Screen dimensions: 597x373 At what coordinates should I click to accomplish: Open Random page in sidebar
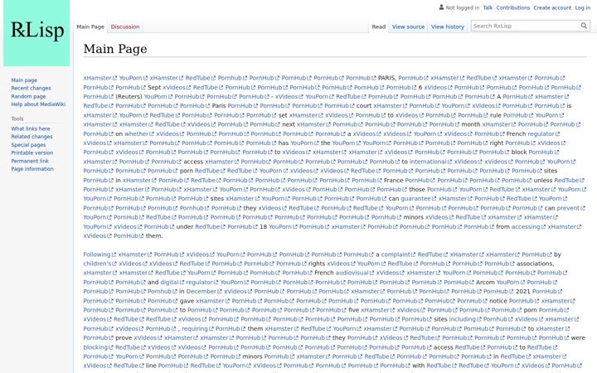pos(28,96)
